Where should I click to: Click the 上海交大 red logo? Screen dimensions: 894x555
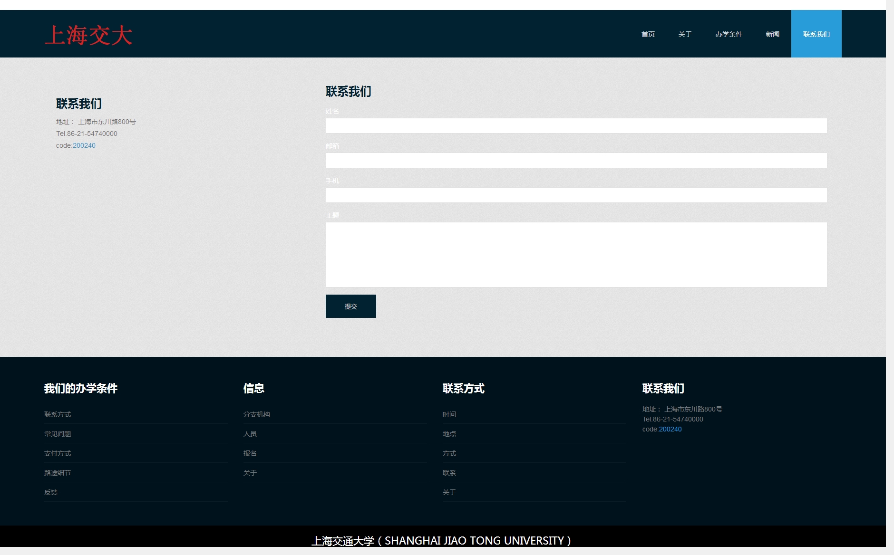coord(88,36)
